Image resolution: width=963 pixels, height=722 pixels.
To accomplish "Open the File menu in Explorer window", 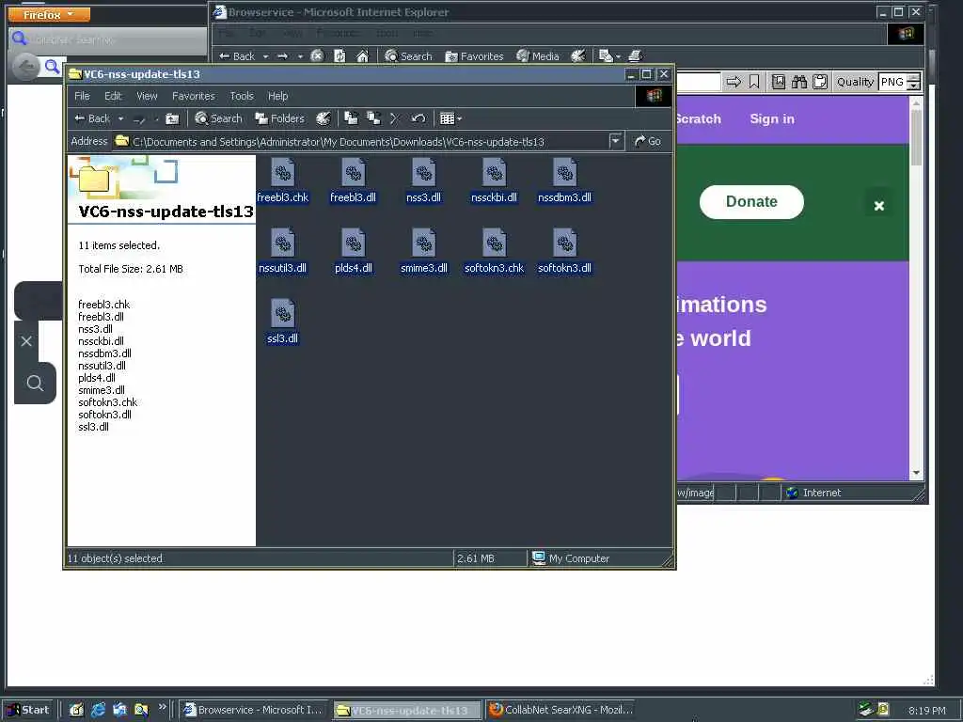I will 82,96.
